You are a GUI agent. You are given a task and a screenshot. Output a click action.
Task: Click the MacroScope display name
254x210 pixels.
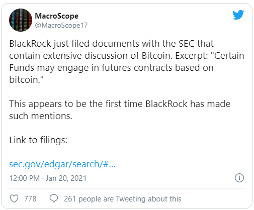coord(56,16)
